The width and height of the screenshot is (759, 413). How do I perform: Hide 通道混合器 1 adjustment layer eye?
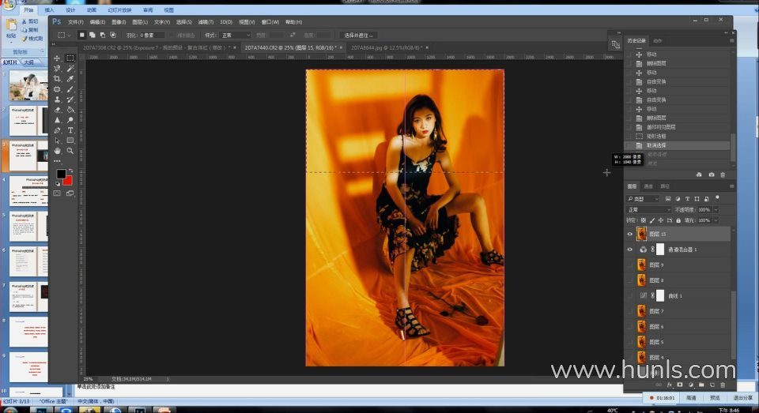tap(630, 250)
